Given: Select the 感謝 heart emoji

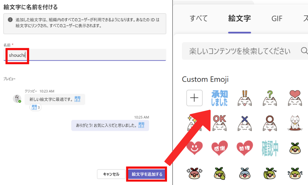Looking at the screenshot, I should coord(219,148).
